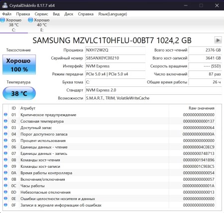224x213 pixels.
Task: Open the Вид menu
Action: click(56, 14)
